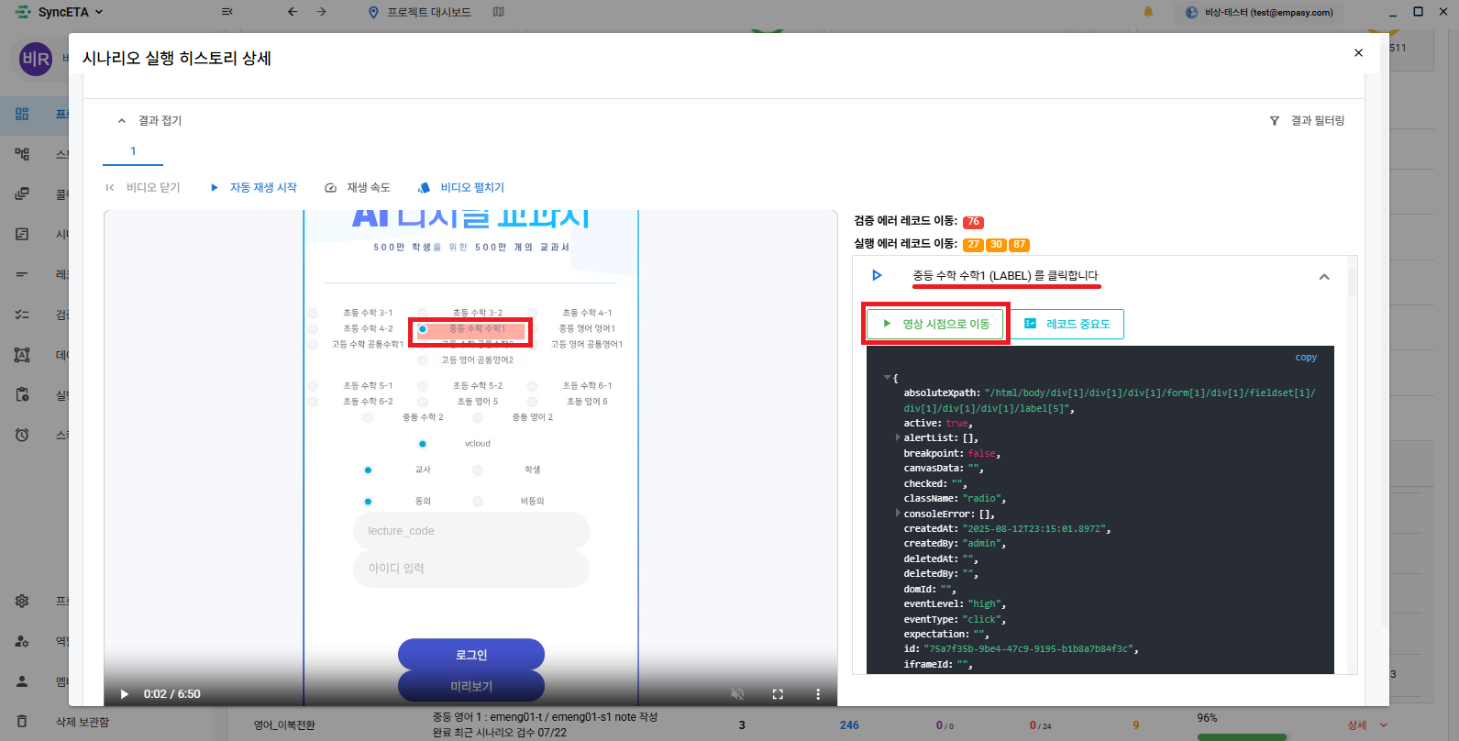1459x741 pixels.
Task: Select result tab 1
Action: pyautogui.click(x=133, y=151)
